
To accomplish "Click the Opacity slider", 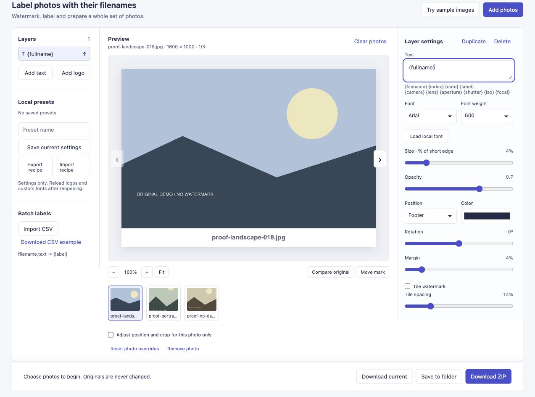I will 459,189.
